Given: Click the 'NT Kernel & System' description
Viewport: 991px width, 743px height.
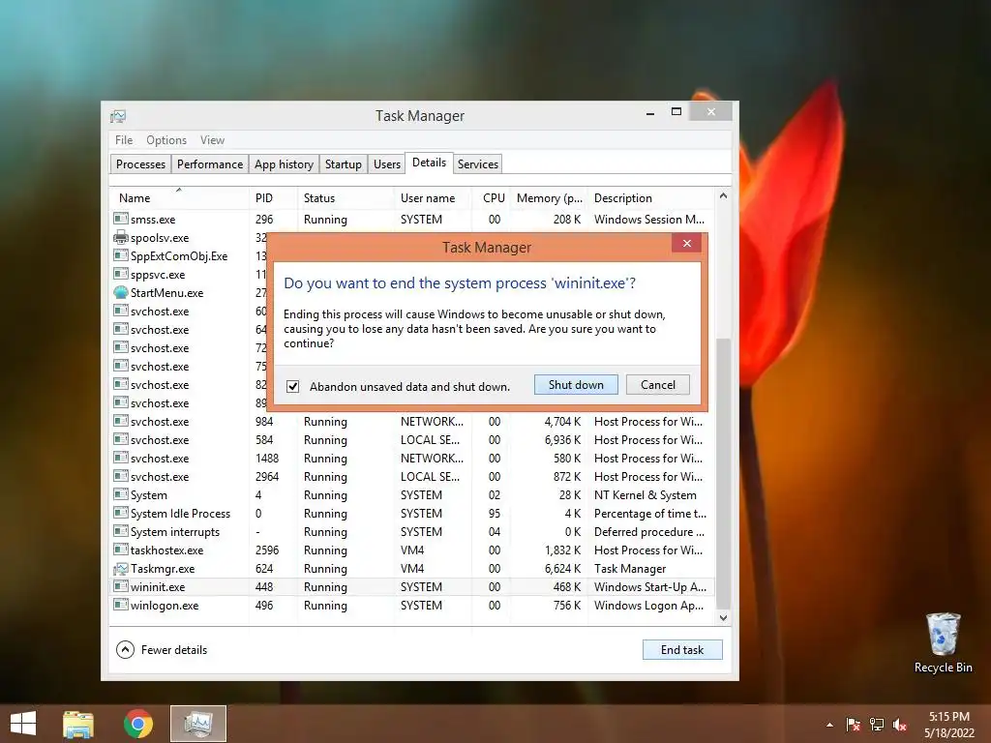Looking at the screenshot, I should [645, 494].
